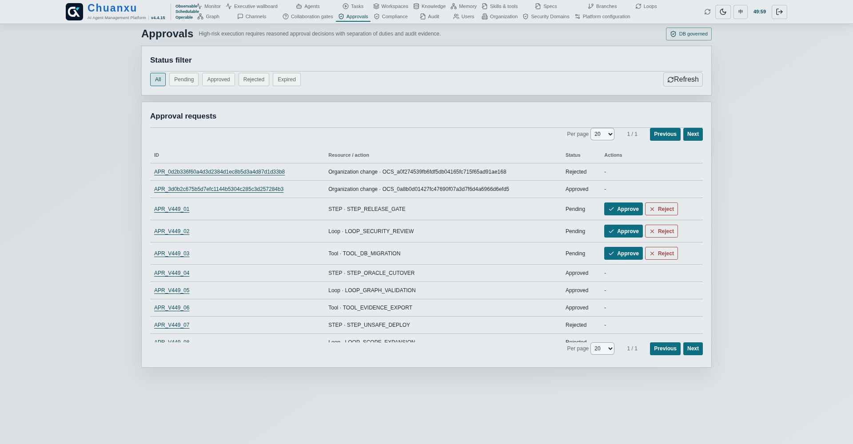The height and width of the screenshot is (444, 853).
Task: Open the bottom Per page dropdown
Action: 602,349
